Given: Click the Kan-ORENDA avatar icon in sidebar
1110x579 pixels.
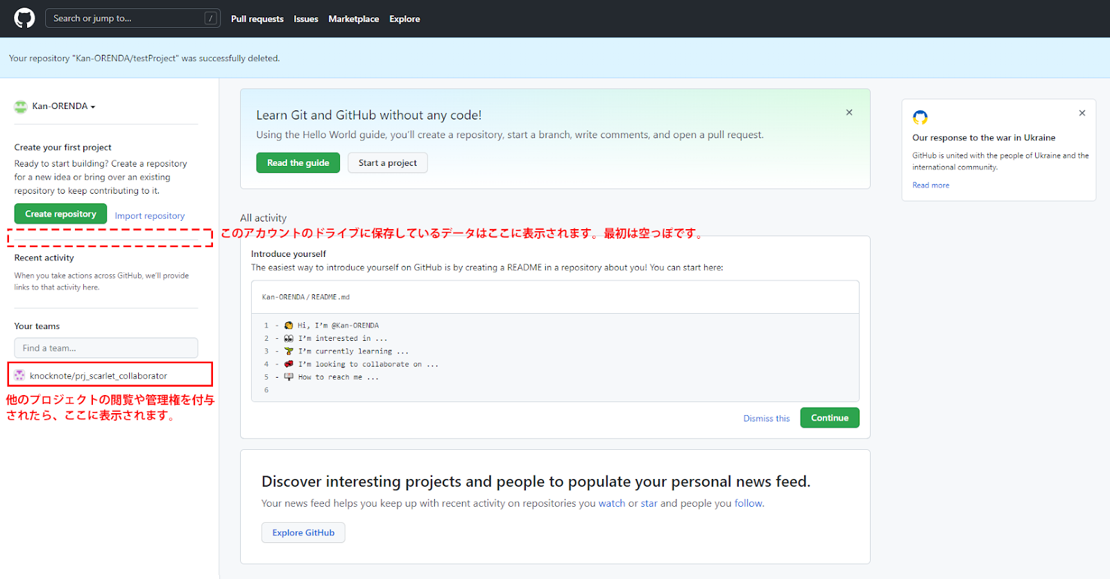Looking at the screenshot, I should (21, 106).
